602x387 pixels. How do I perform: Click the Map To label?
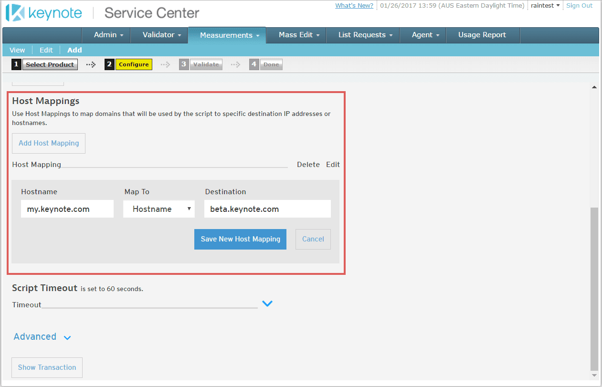point(137,192)
